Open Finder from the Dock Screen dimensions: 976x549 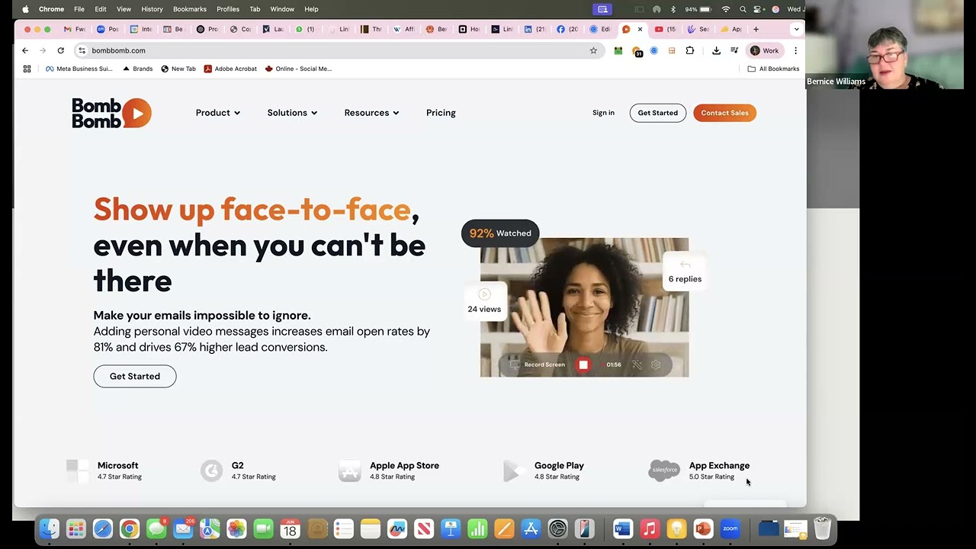tap(50, 528)
